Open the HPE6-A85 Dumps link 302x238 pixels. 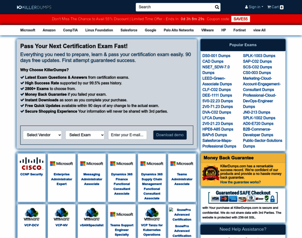[218, 129]
